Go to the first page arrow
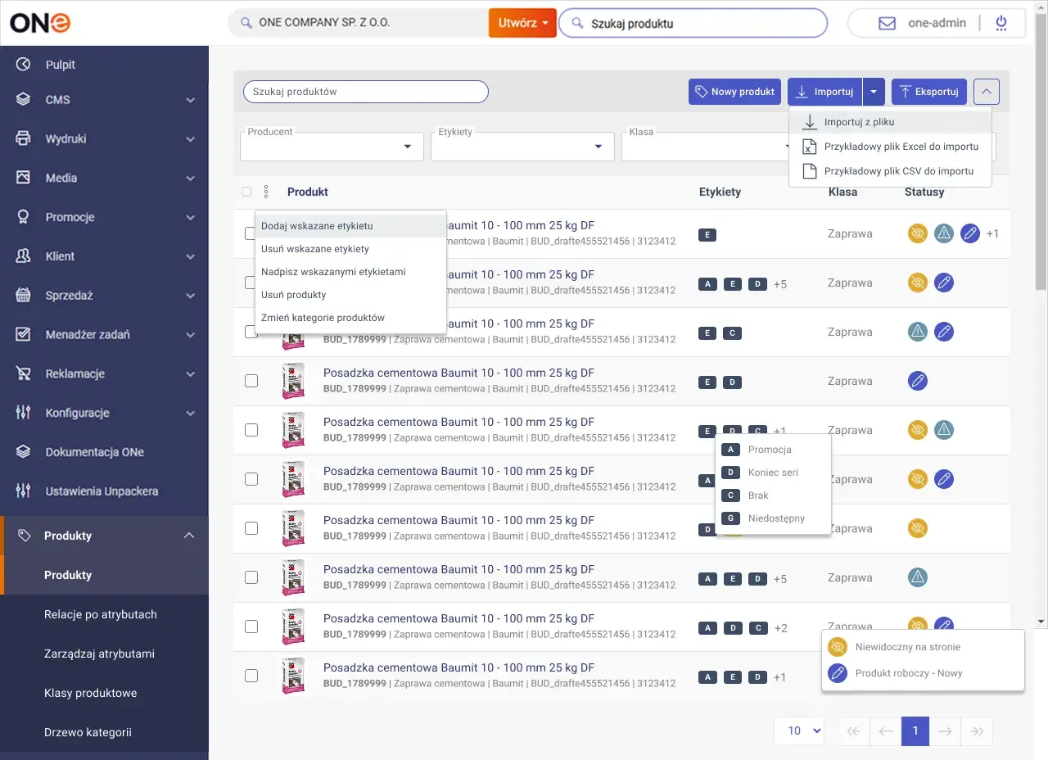 (x=853, y=731)
